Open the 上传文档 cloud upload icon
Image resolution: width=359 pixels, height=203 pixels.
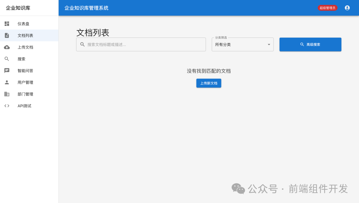(7, 47)
